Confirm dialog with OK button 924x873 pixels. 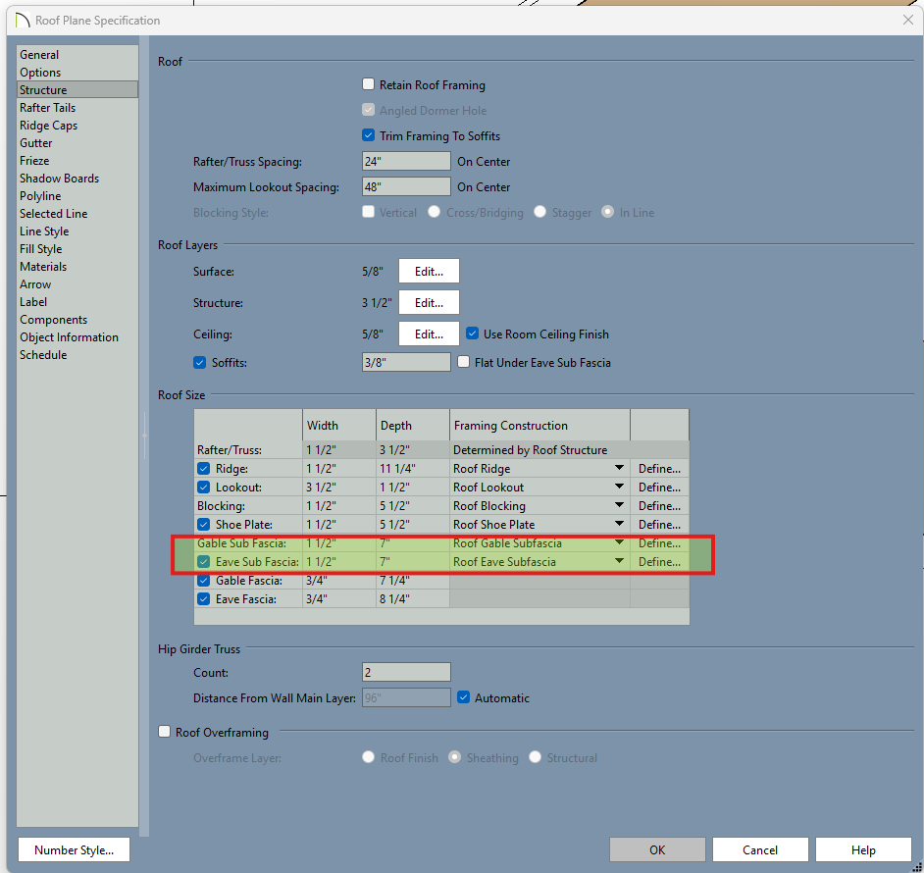click(656, 850)
